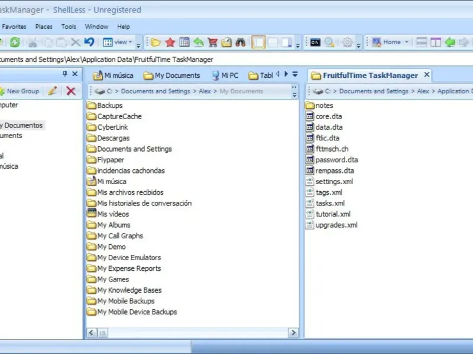The height and width of the screenshot is (354, 473).
Task: Click the green refresh icon
Action: [x=15, y=42]
